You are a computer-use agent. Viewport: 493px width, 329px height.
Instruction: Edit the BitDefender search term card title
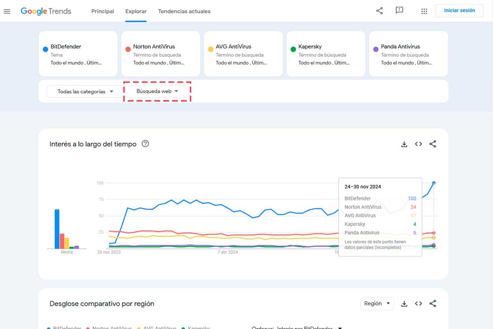66,46
